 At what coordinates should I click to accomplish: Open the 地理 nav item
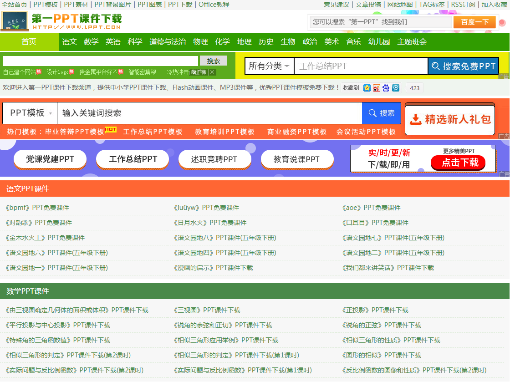(244, 41)
